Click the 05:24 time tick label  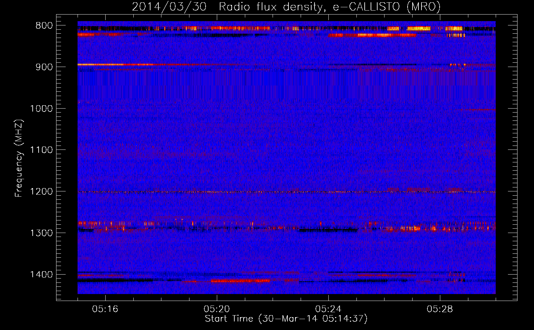[x=328, y=309]
